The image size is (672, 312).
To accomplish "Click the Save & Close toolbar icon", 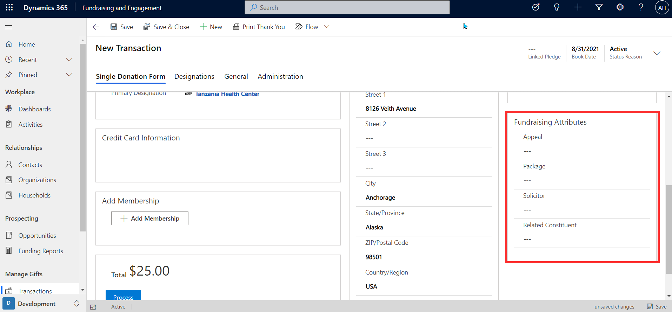I will (x=147, y=27).
